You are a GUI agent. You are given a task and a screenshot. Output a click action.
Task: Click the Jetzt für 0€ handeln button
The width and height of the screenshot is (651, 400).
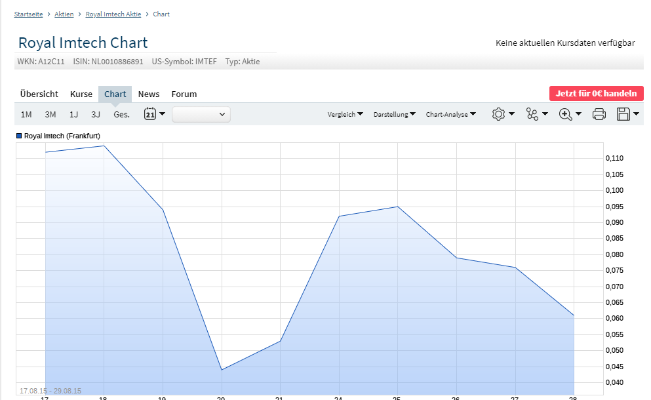click(596, 94)
